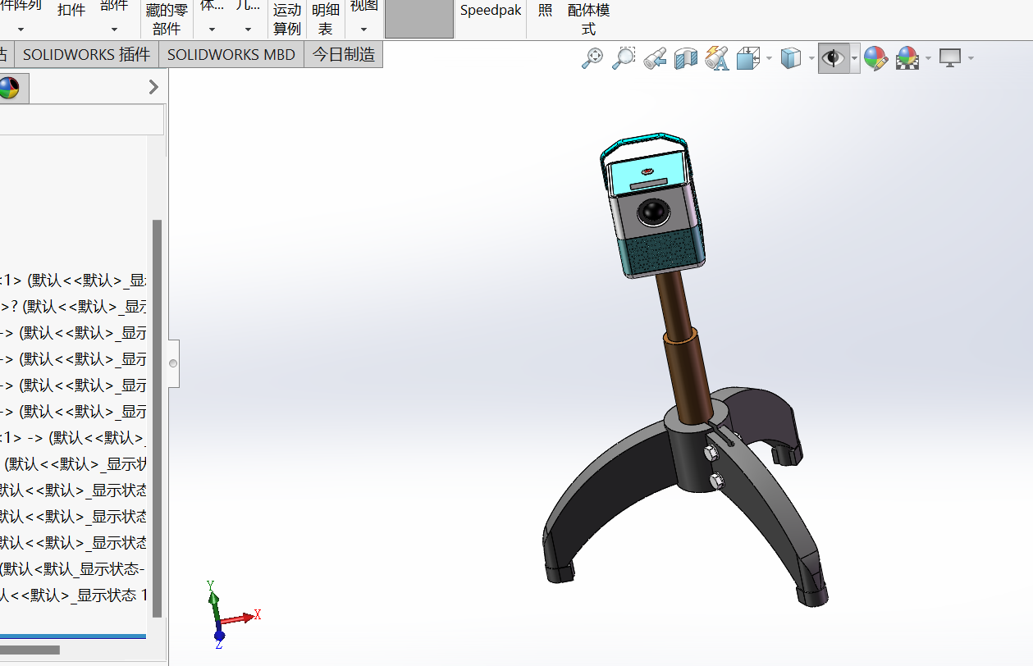Screen dimensions: 1033x666
Task: Open the Dynamic Annotation Views icon
Action: click(x=717, y=58)
